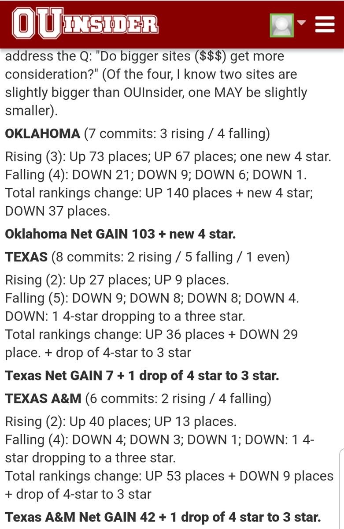344x529 pixels.
Task: Click the "Rising (3): Up 73 places" line
Action: 168,156
